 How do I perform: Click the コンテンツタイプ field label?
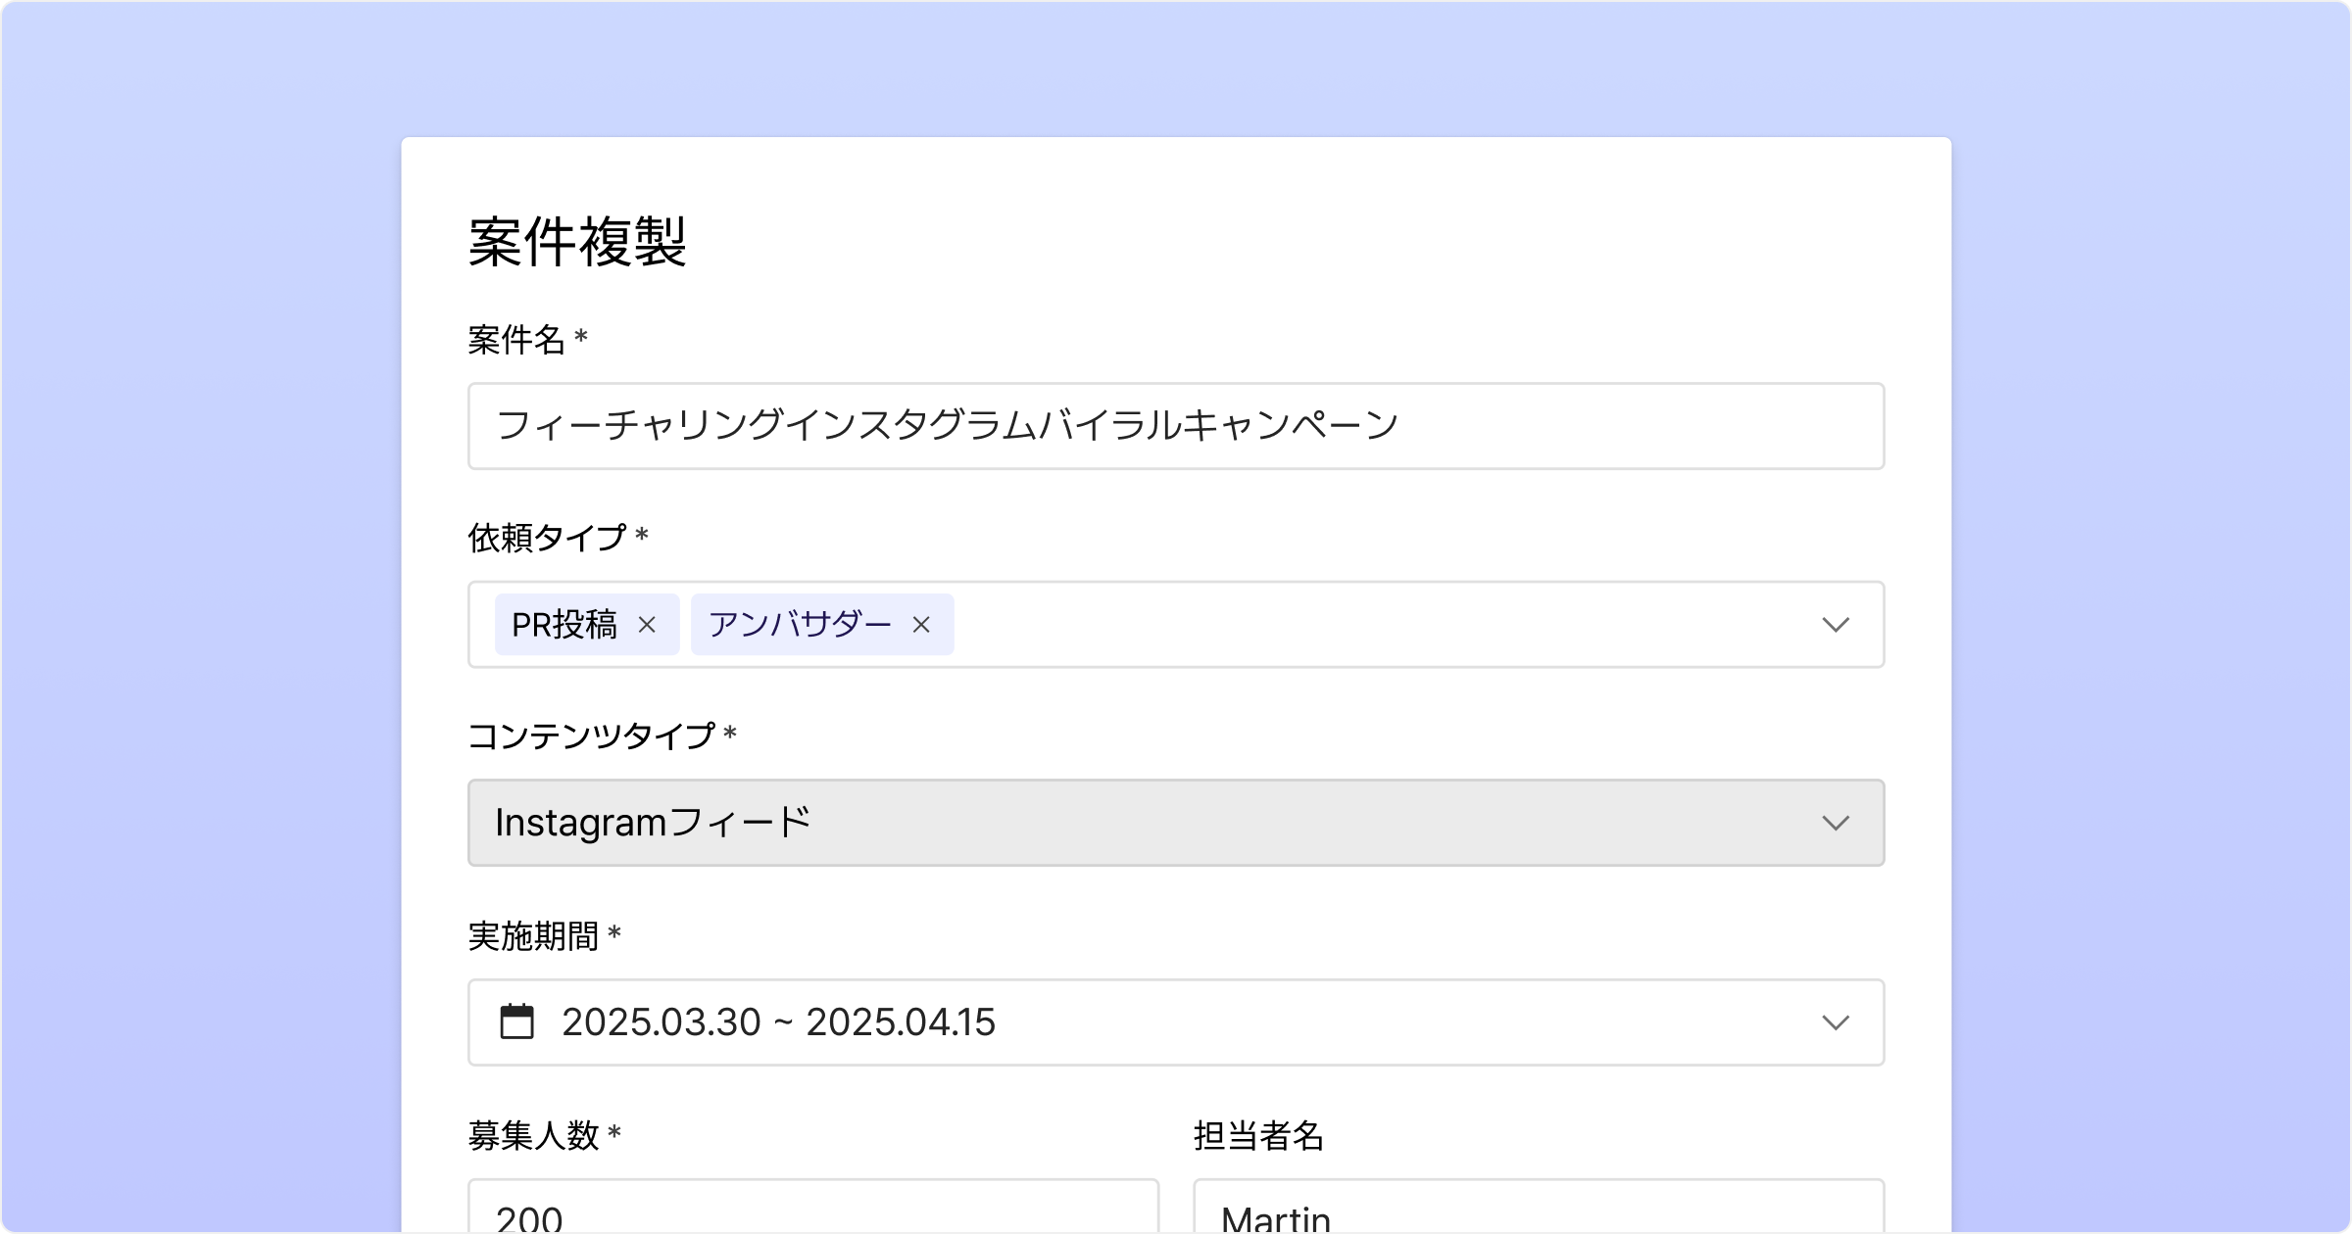pos(591,736)
